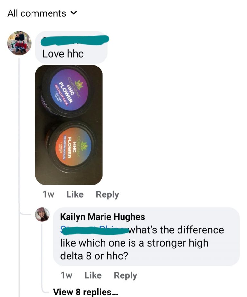247x297 pixels.
Task: Open the attached HHC jars photo
Action: coord(69,125)
